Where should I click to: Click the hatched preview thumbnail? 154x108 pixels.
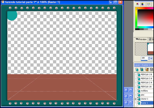141,49
